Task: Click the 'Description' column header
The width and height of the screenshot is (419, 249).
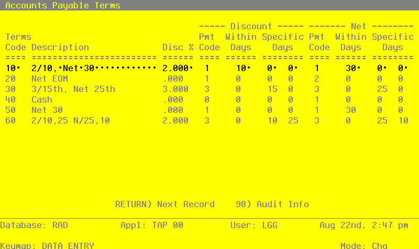Action: tap(60, 47)
